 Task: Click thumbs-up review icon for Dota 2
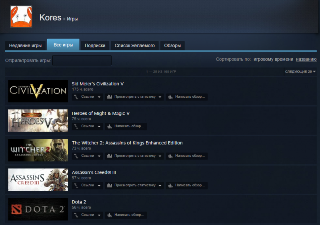pos(110,215)
